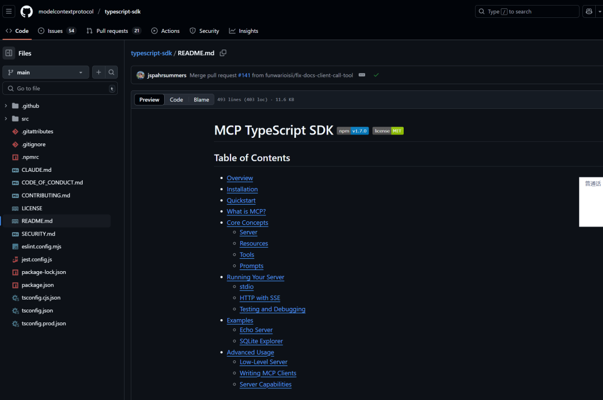603x400 pixels.
Task: Open pull request #141 link
Action: click(244, 75)
